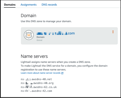Switch to the Assignments tab
Screen dimensions: 121x98
coord(28,5)
